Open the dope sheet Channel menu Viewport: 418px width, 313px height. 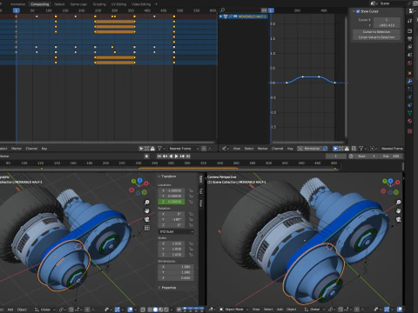pyautogui.click(x=31, y=149)
